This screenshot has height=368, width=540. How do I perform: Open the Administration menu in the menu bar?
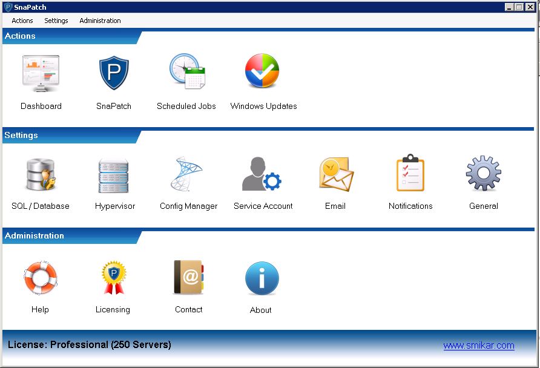100,21
